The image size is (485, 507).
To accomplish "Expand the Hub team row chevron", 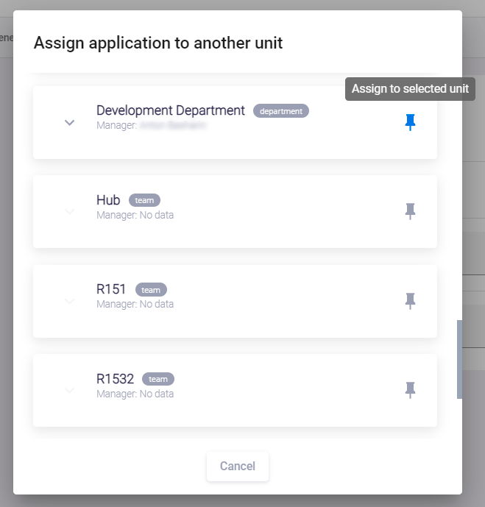I will (x=70, y=212).
